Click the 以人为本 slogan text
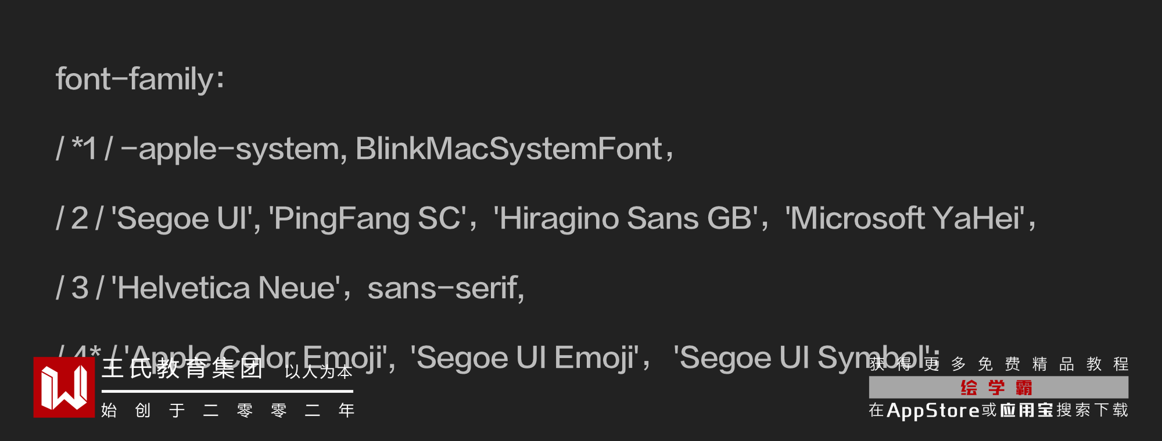 [x=318, y=372]
